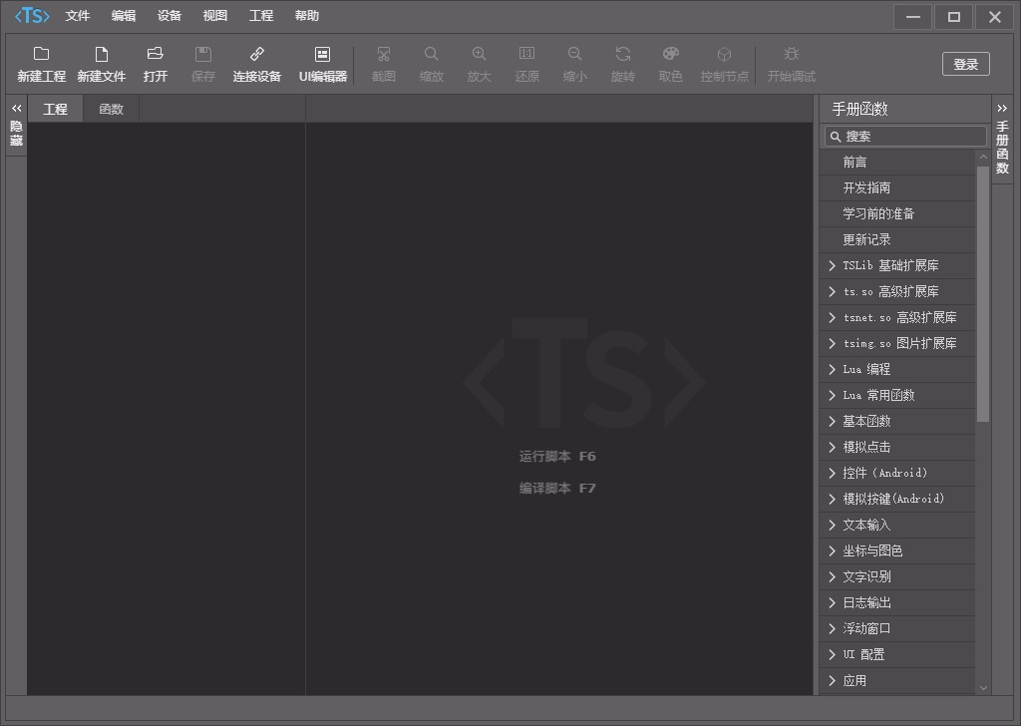Switch to the 函数 tab
The width and height of the screenshot is (1021, 726).
[110, 108]
